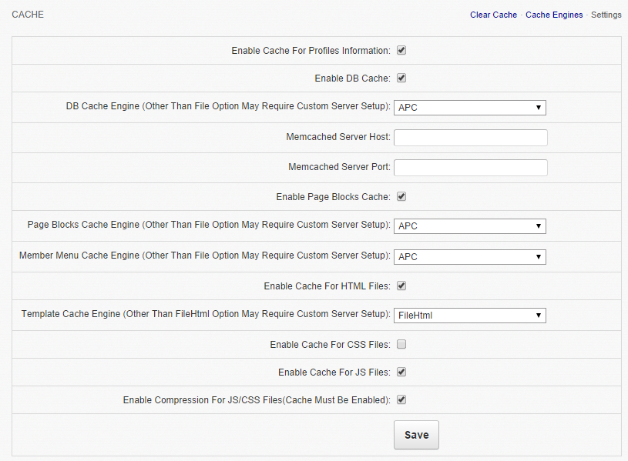Click the Enable Cache For CSS Files label

[x=330, y=345]
